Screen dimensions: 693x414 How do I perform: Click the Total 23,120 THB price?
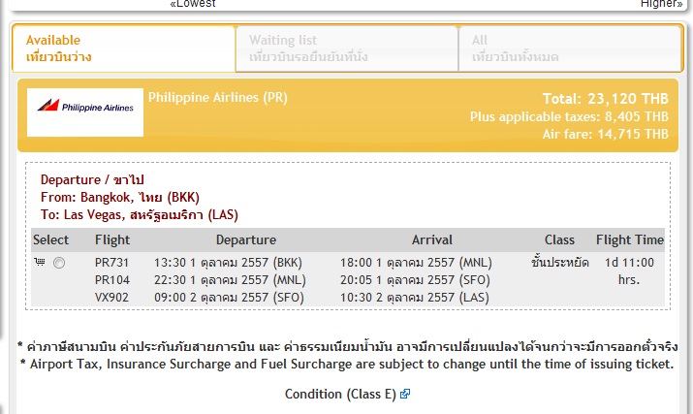point(607,99)
